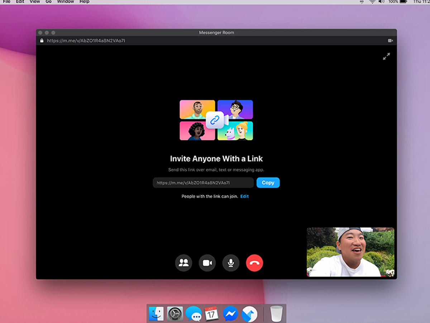The width and height of the screenshot is (430, 323).
Task: Select the invite link text field
Action: (203, 183)
